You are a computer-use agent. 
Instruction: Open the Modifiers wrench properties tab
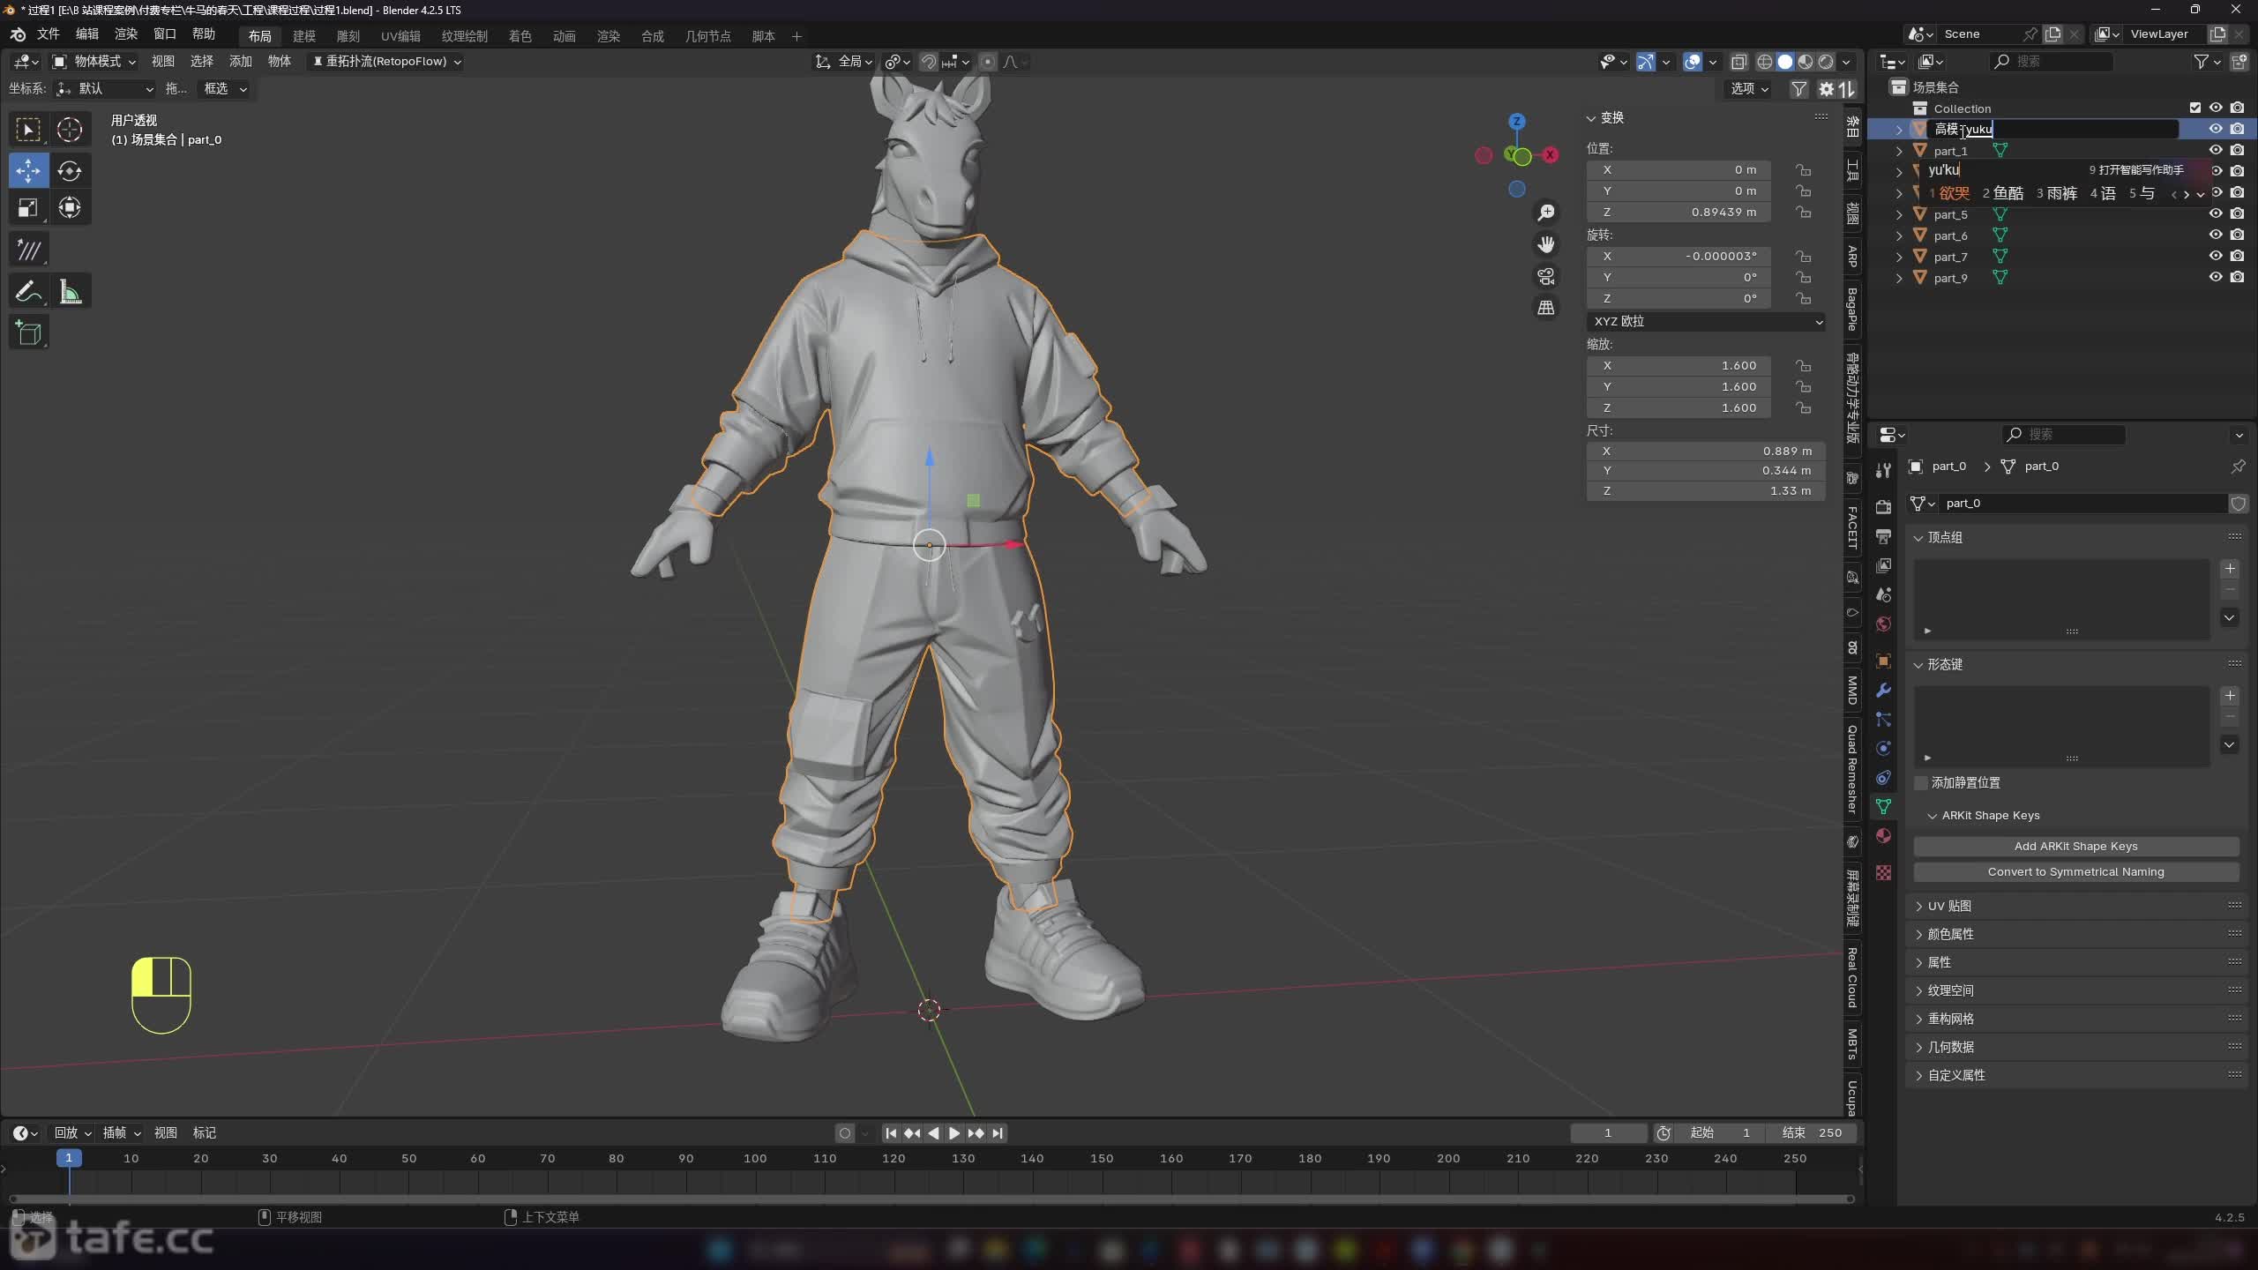click(1883, 690)
